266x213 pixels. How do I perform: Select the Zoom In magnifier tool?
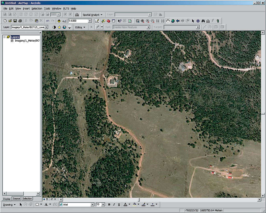148,21
